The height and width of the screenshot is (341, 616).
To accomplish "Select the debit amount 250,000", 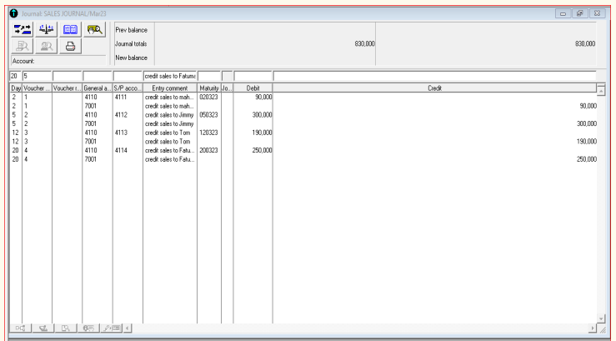I will (x=262, y=150).
